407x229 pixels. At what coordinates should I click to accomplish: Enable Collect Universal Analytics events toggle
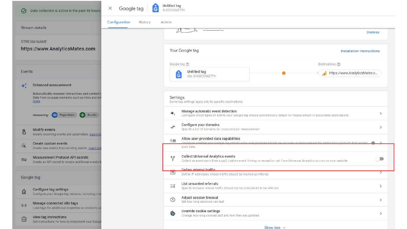tap(379, 159)
